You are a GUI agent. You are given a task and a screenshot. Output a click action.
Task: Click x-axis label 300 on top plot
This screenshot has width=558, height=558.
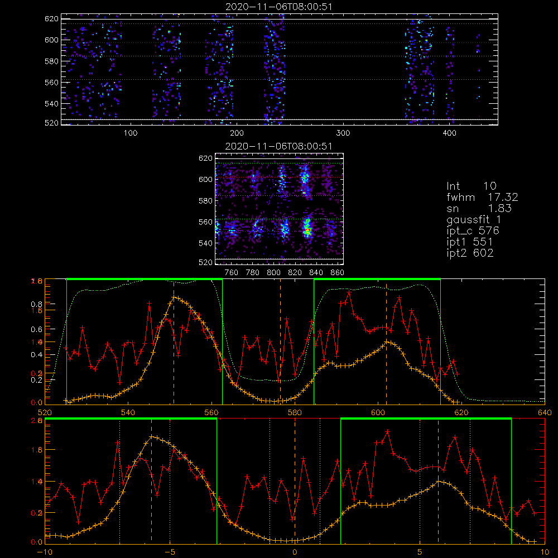[343, 133]
